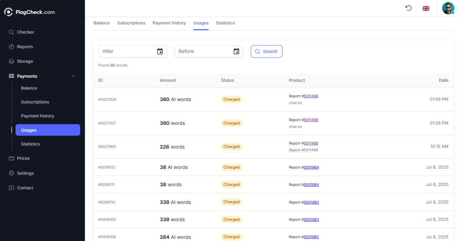Select Balance from the sidebar submenu
This screenshot has height=241, width=458.
pos(29,88)
